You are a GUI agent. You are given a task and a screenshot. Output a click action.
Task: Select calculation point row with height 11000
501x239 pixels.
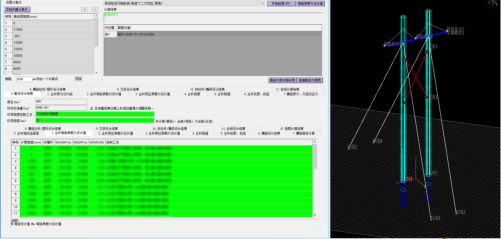click(53, 29)
